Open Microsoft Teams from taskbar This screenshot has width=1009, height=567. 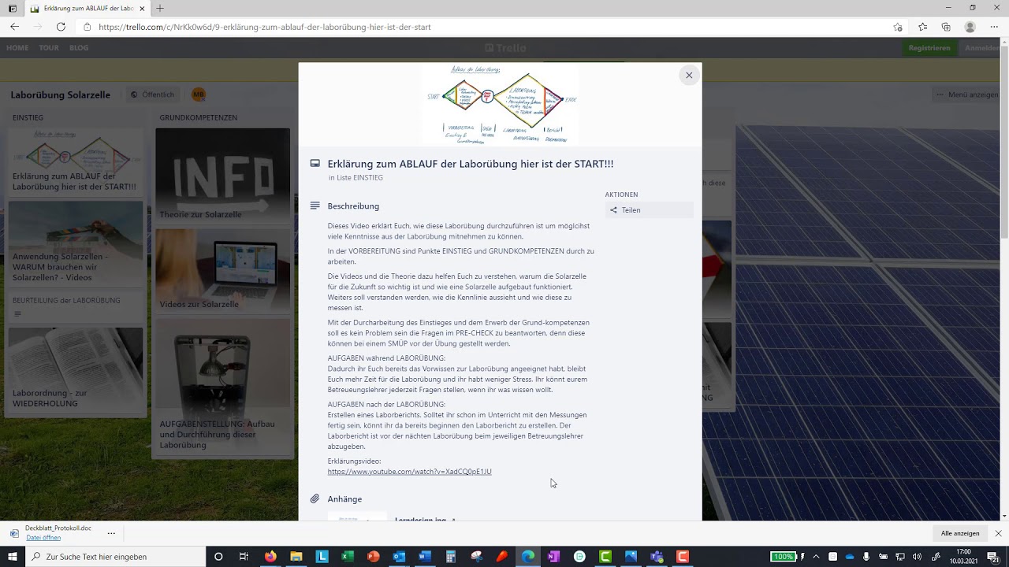tap(657, 557)
